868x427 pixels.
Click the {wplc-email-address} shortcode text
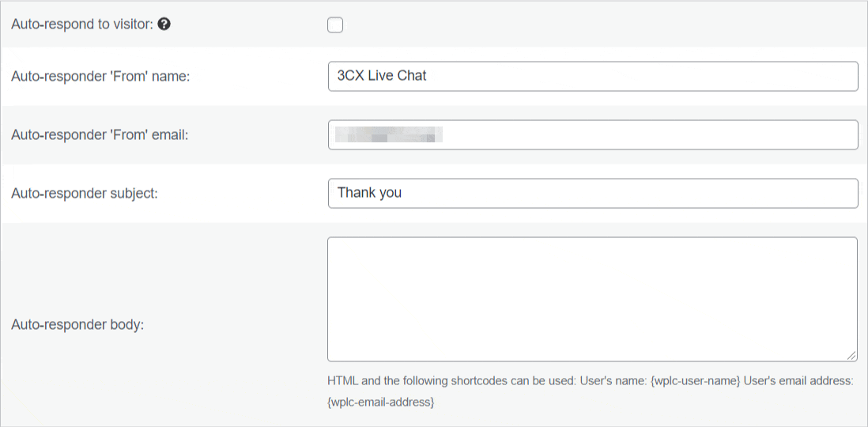click(x=381, y=402)
